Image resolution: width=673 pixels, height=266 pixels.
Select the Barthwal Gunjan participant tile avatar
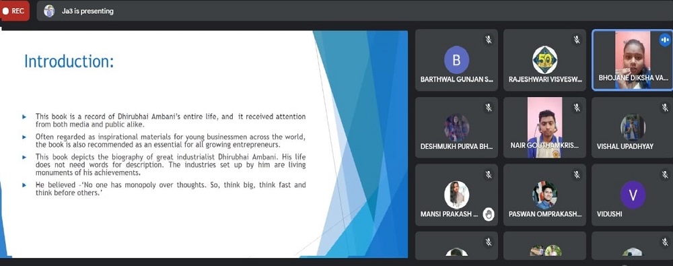click(456, 60)
